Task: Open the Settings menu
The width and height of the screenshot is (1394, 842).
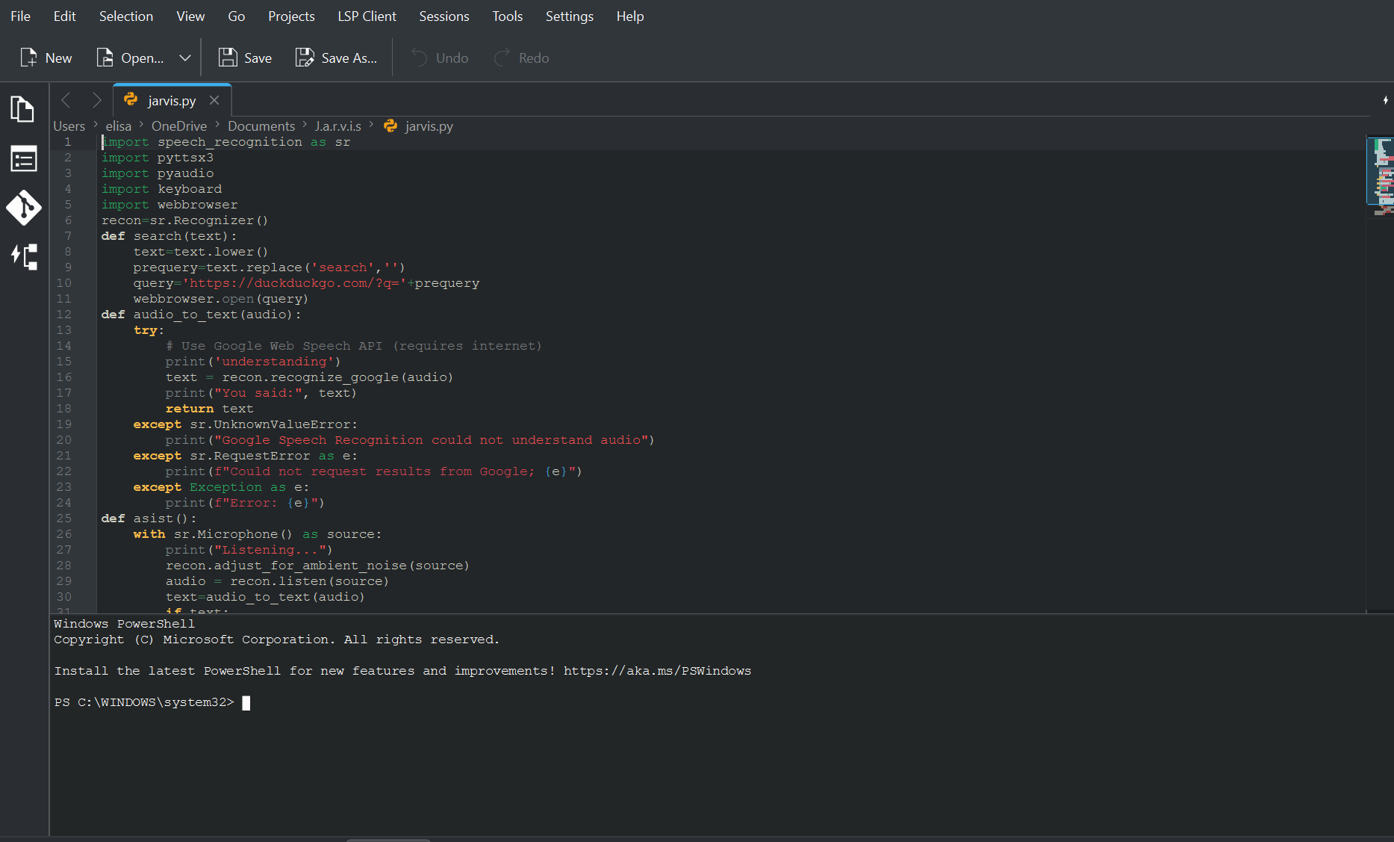Action: coord(569,16)
